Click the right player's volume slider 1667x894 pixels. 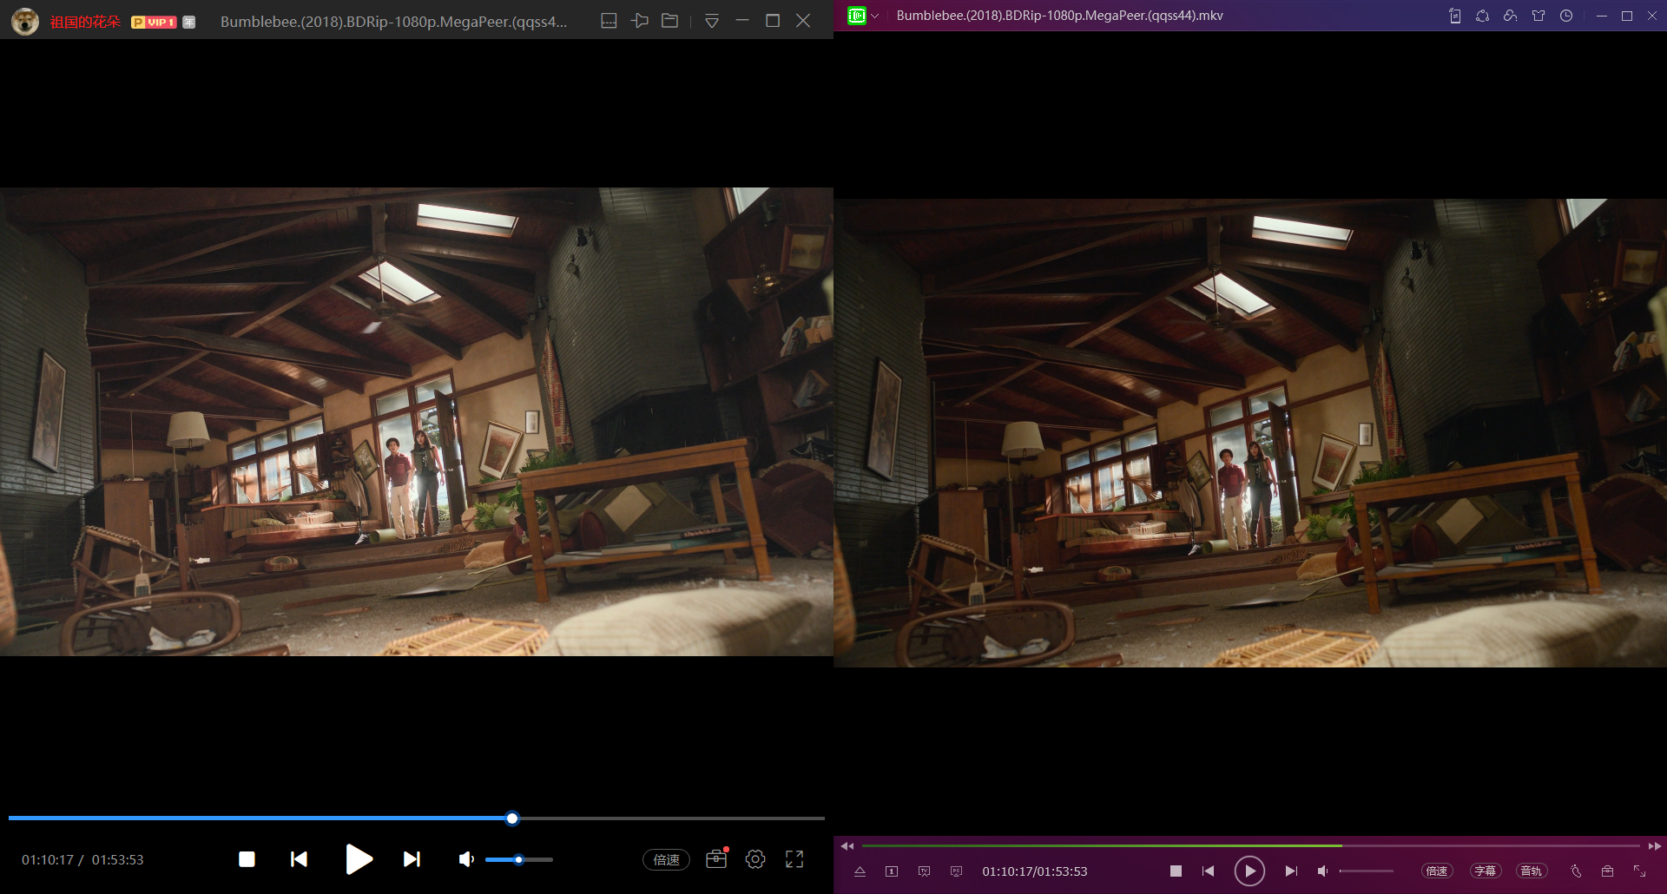click(x=1367, y=871)
